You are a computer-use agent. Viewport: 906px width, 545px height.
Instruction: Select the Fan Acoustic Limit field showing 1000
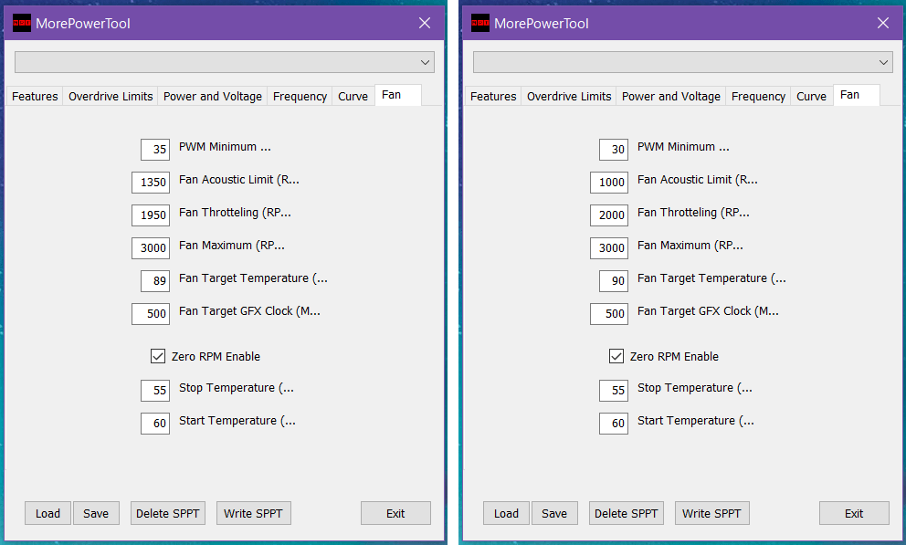(609, 183)
